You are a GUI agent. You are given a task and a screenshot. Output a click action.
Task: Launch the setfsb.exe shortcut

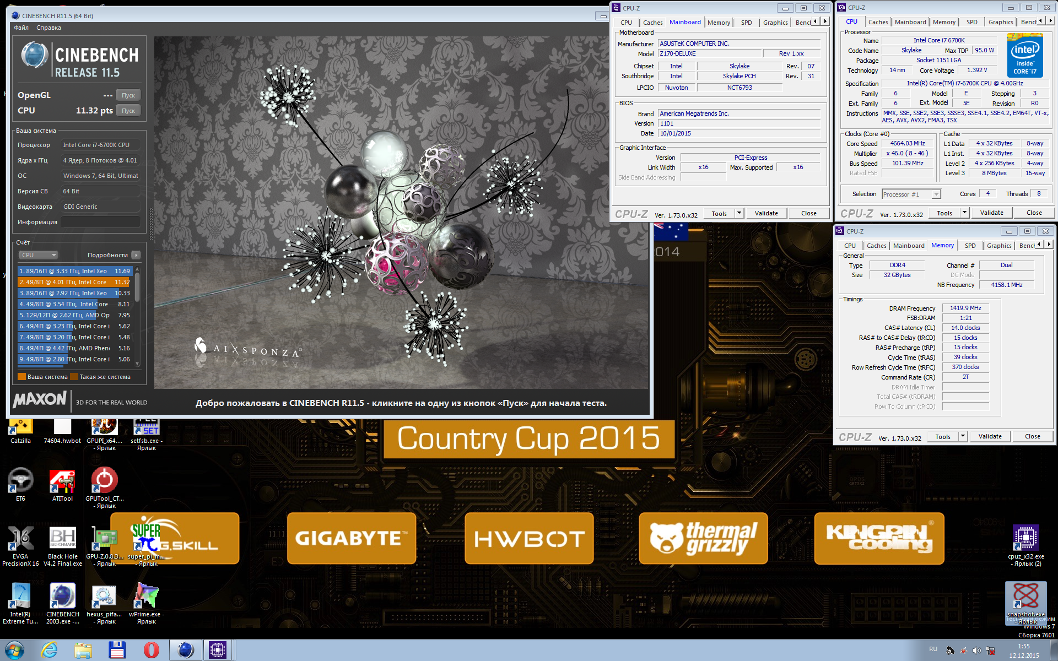[x=146, y=434]
